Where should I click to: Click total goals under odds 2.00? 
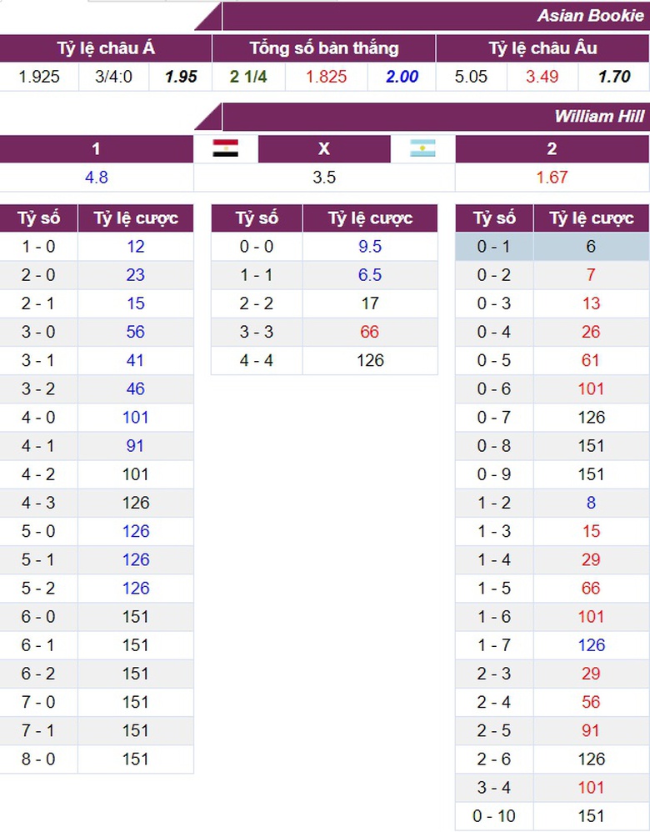[x=402, y=77]
